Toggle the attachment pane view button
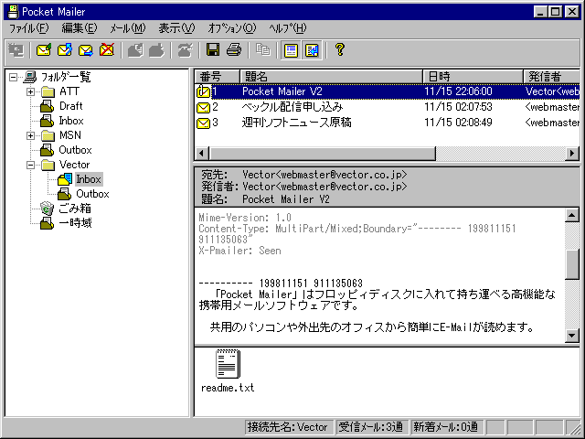Image resolution: width=585 pixels, height=439 pixels. pyautogui.click(x=312, y=50)
